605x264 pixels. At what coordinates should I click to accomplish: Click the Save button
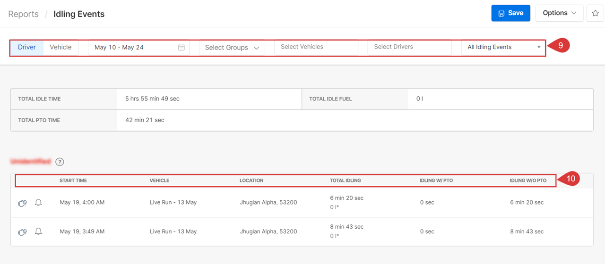pyautogui.click(x=511, y=13)
